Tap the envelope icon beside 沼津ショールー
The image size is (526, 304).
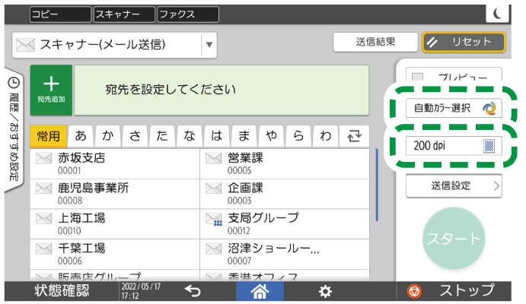click(x=214, y=249)
